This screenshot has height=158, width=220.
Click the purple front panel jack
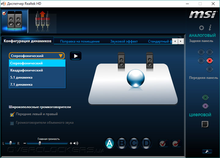pos(205,106)
